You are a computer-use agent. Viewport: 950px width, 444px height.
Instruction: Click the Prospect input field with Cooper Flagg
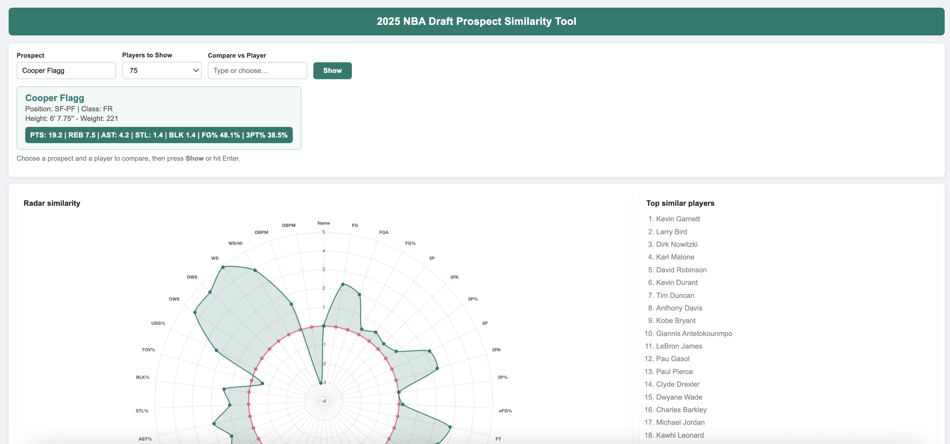(66, 70)
